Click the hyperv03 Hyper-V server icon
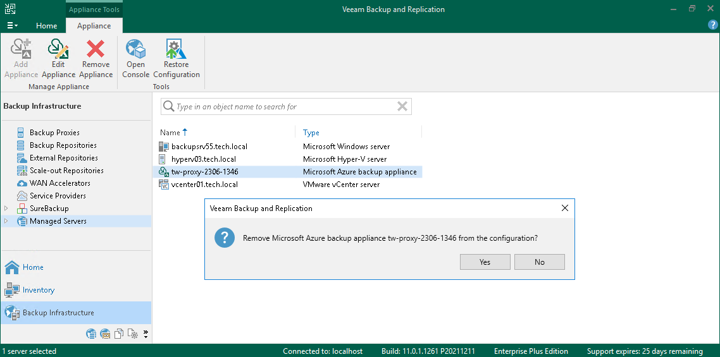720x357 pixels. (161, 159)
